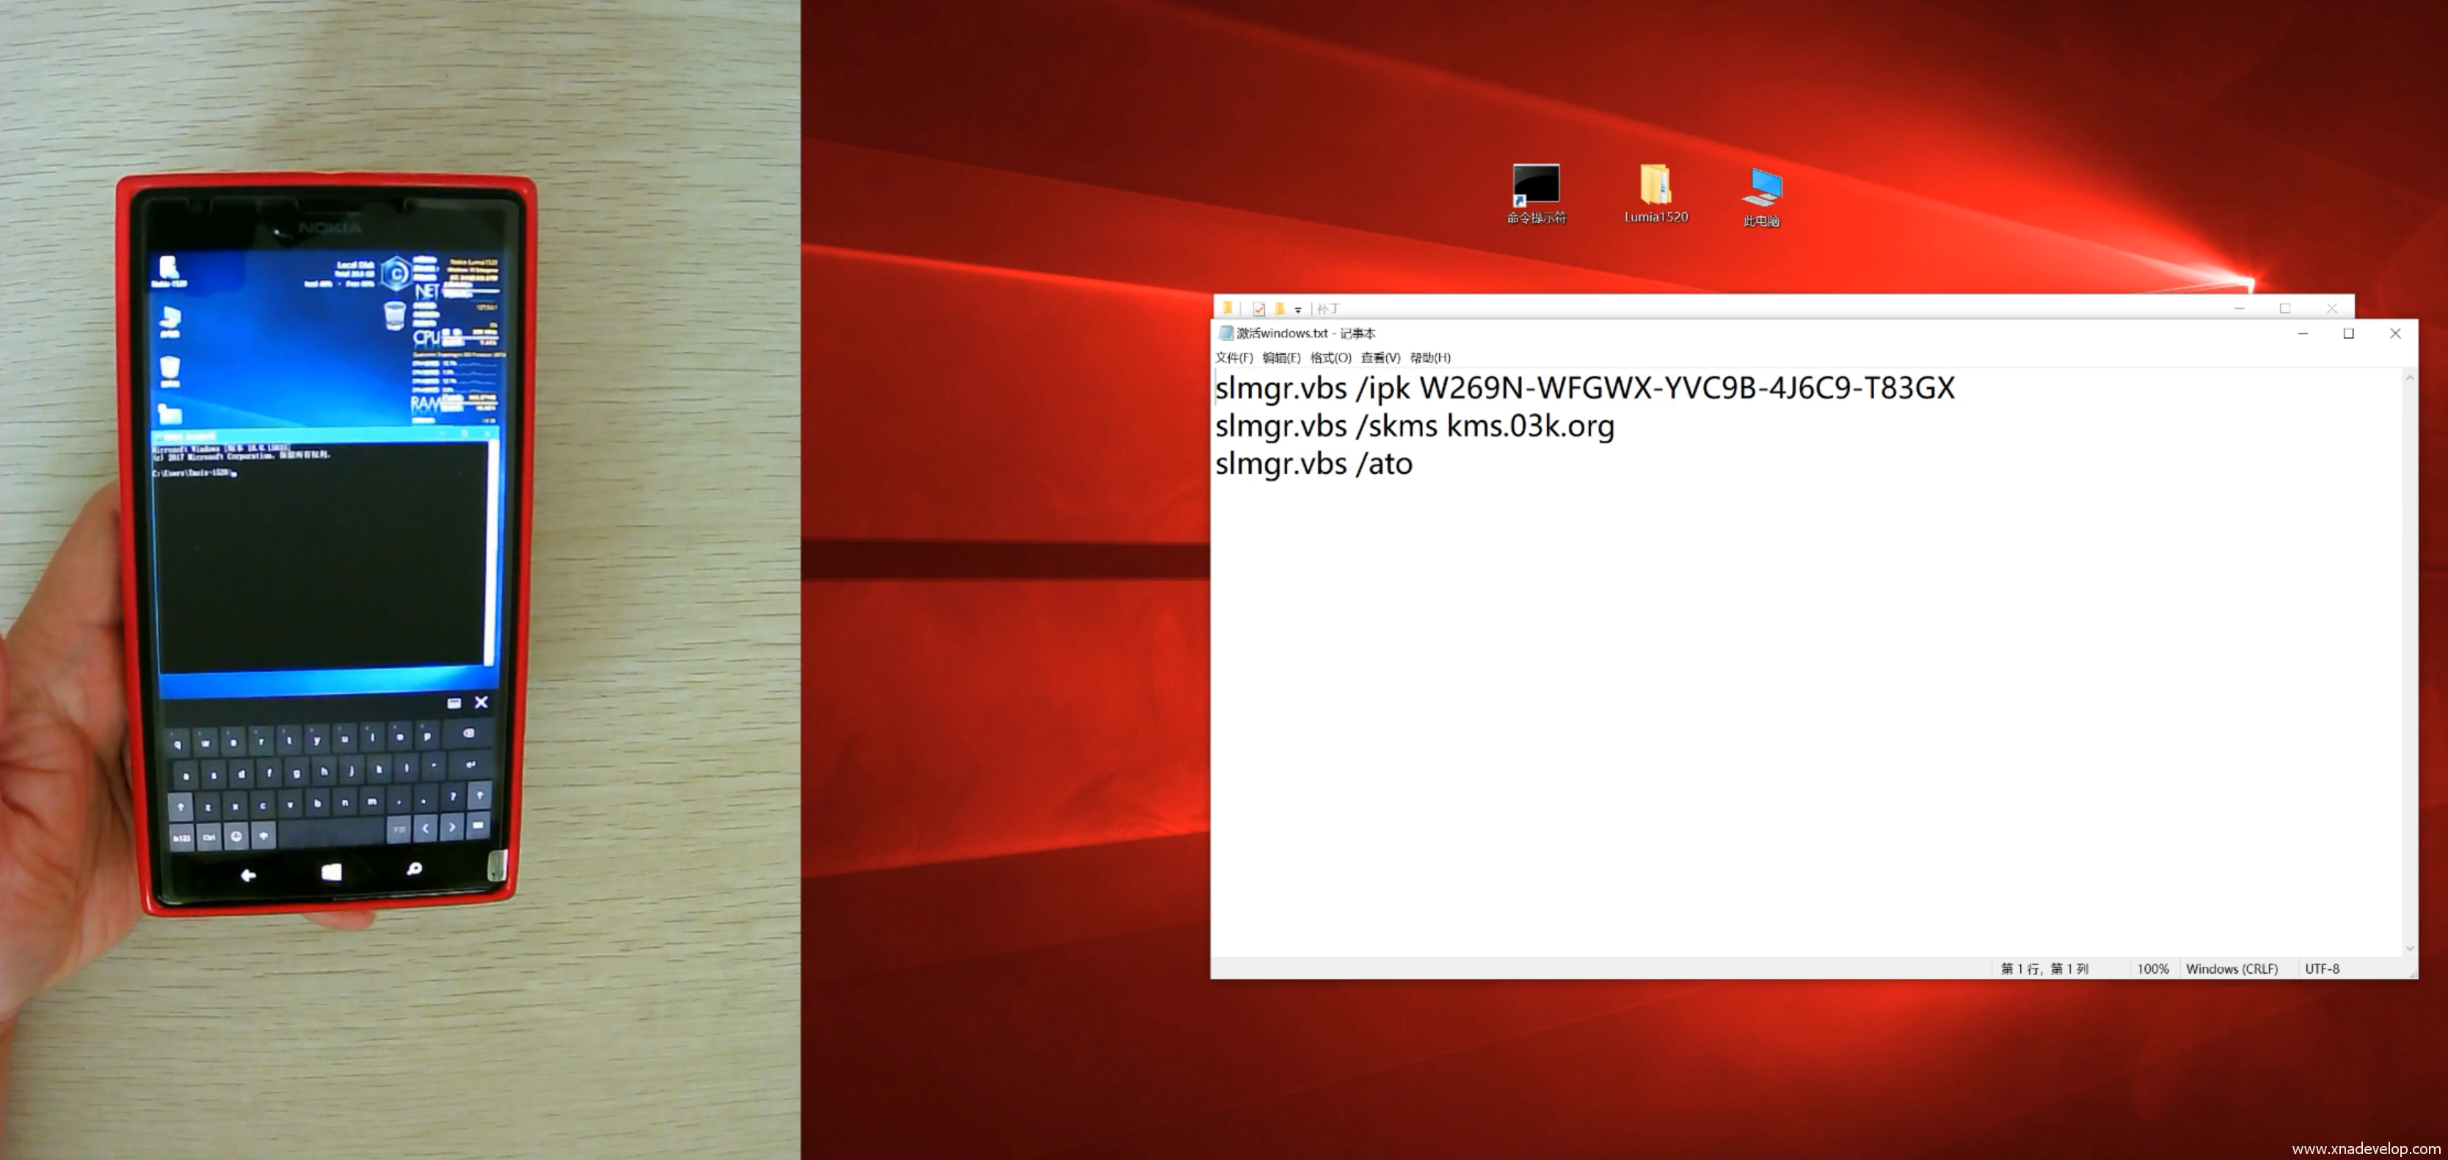This screenshot has height=1160, width=2448.
Task: Click the Notepad scrollbar down arrow
Action: 2409,948
